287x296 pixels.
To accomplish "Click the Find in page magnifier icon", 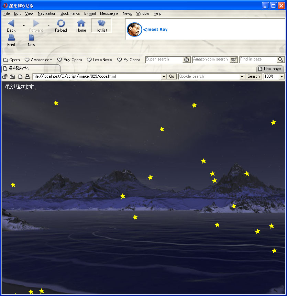I will [280, 60].
